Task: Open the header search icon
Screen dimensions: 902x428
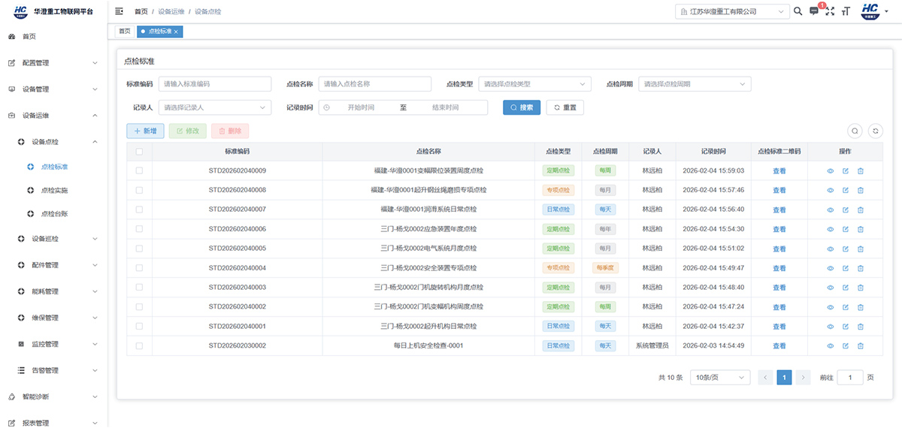Action: 798,11
